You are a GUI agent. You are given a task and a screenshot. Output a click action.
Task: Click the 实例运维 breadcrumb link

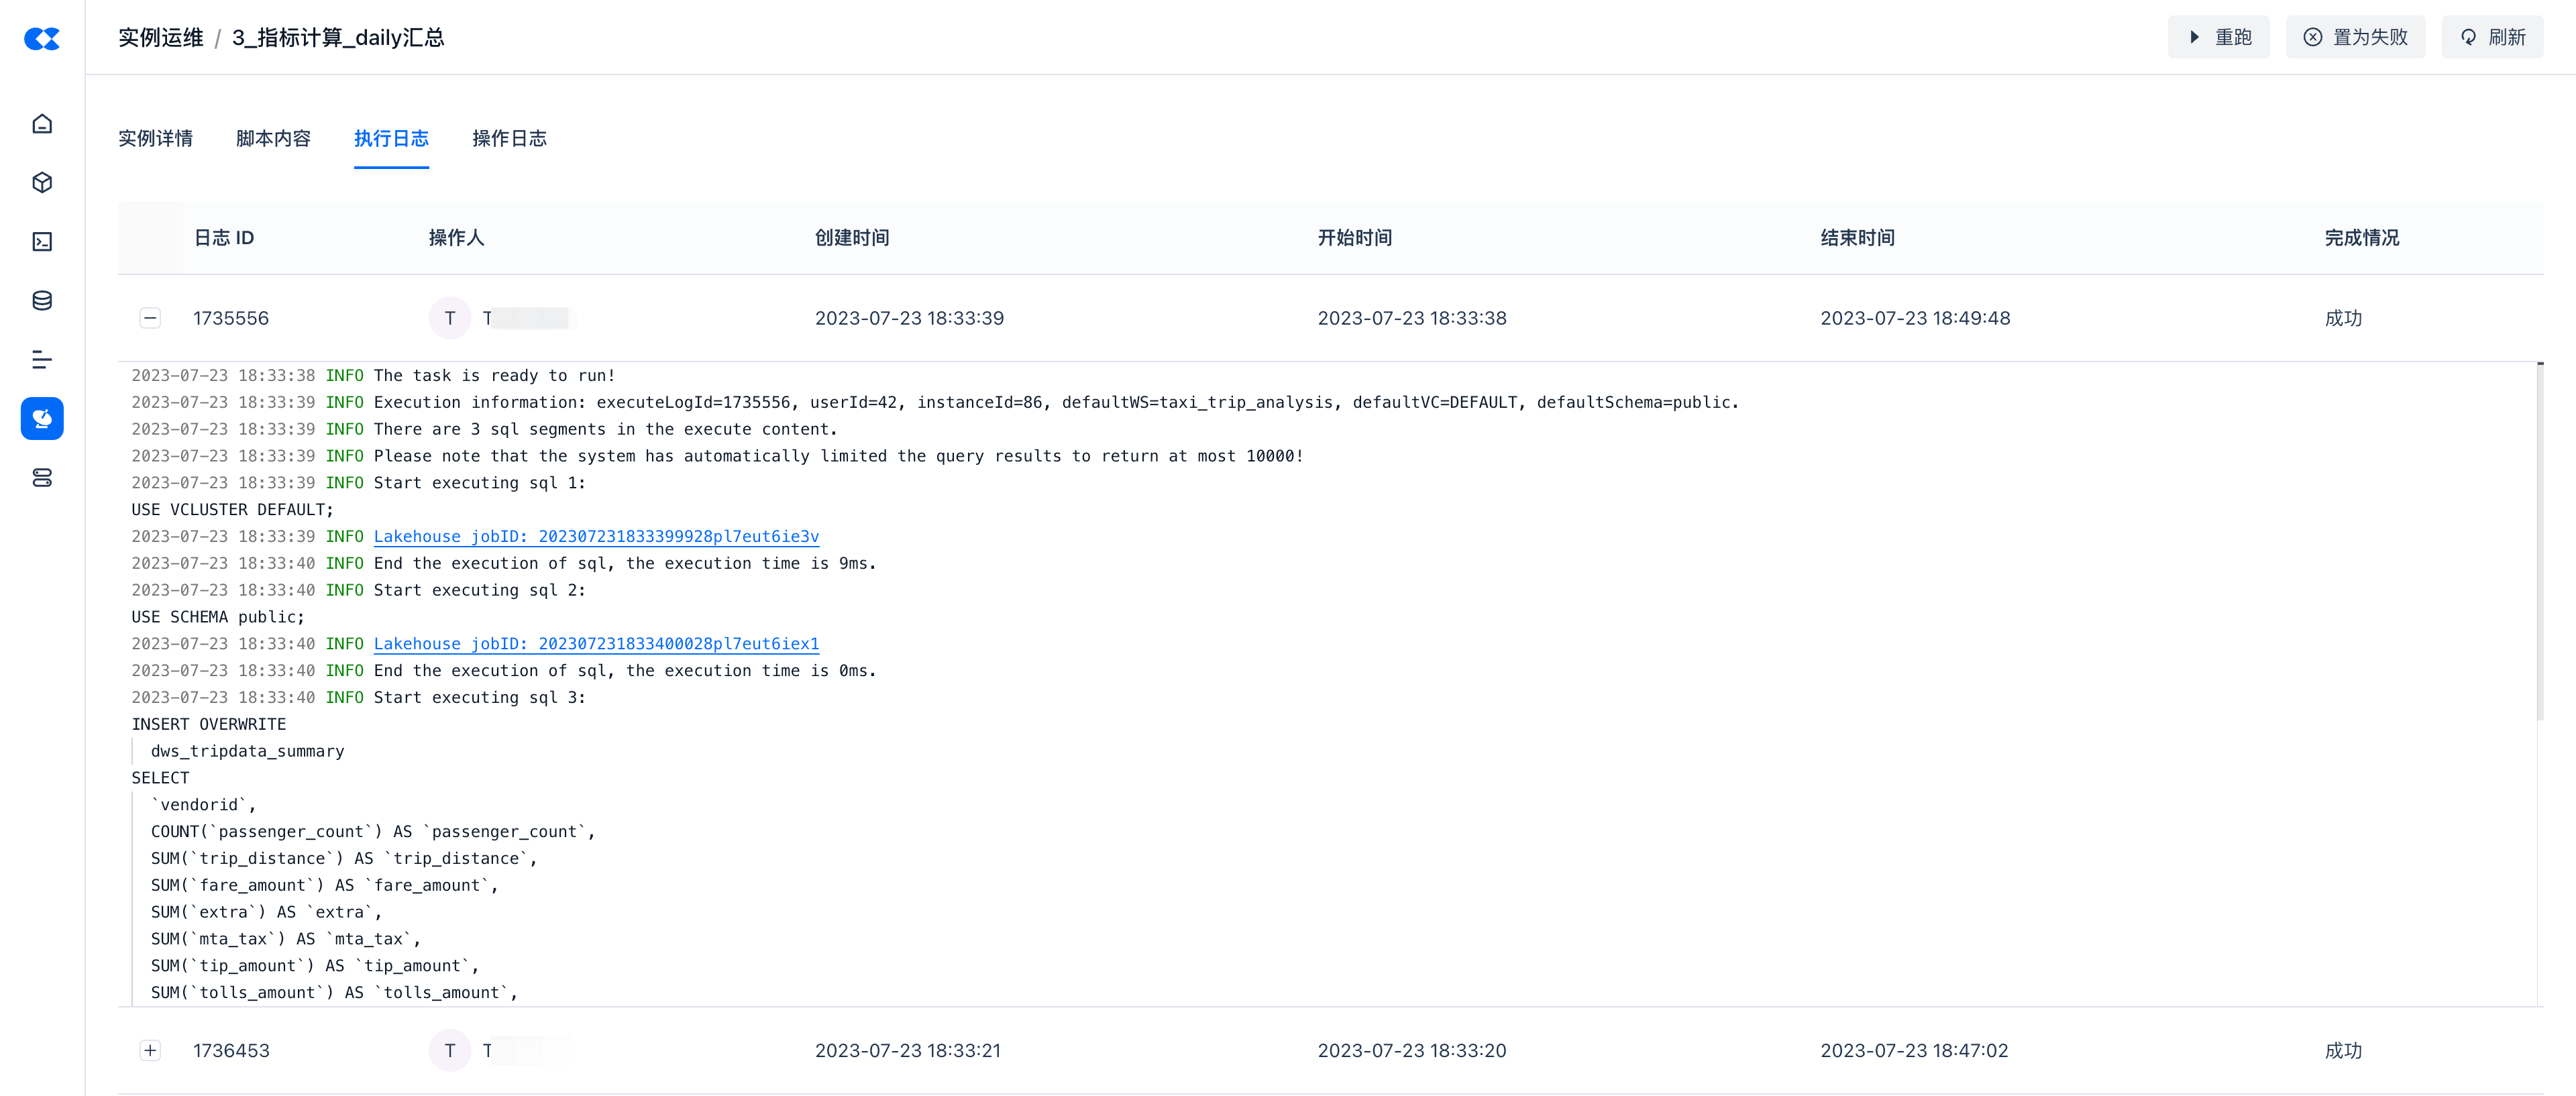pos(160,38)
